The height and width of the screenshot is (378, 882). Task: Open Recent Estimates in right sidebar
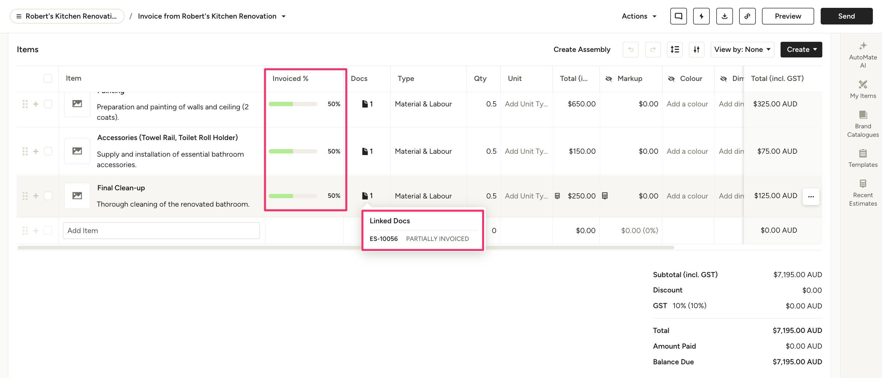pyautogui.click(x=862, y=193)
